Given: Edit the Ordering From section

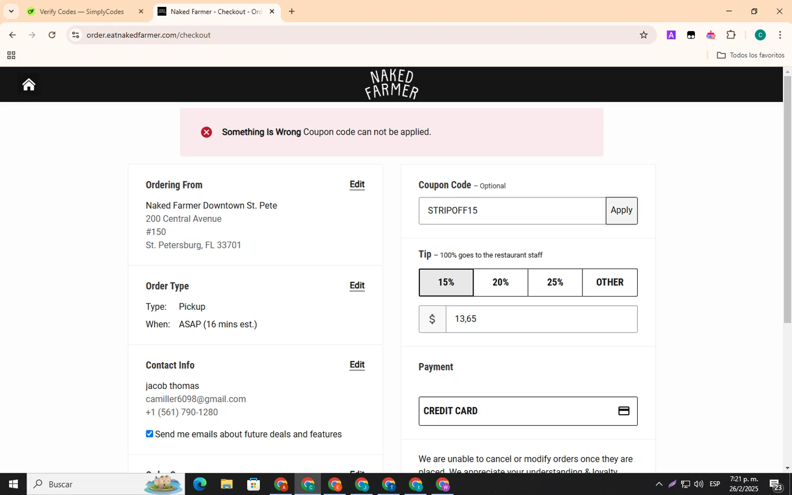Looking at the screenshot, I should 357,185.
